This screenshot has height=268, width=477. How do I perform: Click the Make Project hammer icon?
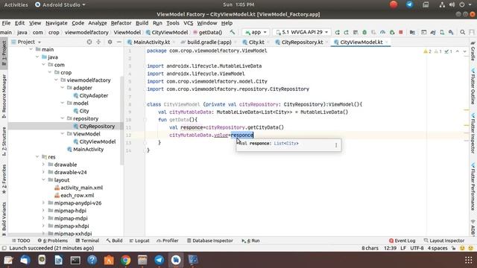coord(233,32)
